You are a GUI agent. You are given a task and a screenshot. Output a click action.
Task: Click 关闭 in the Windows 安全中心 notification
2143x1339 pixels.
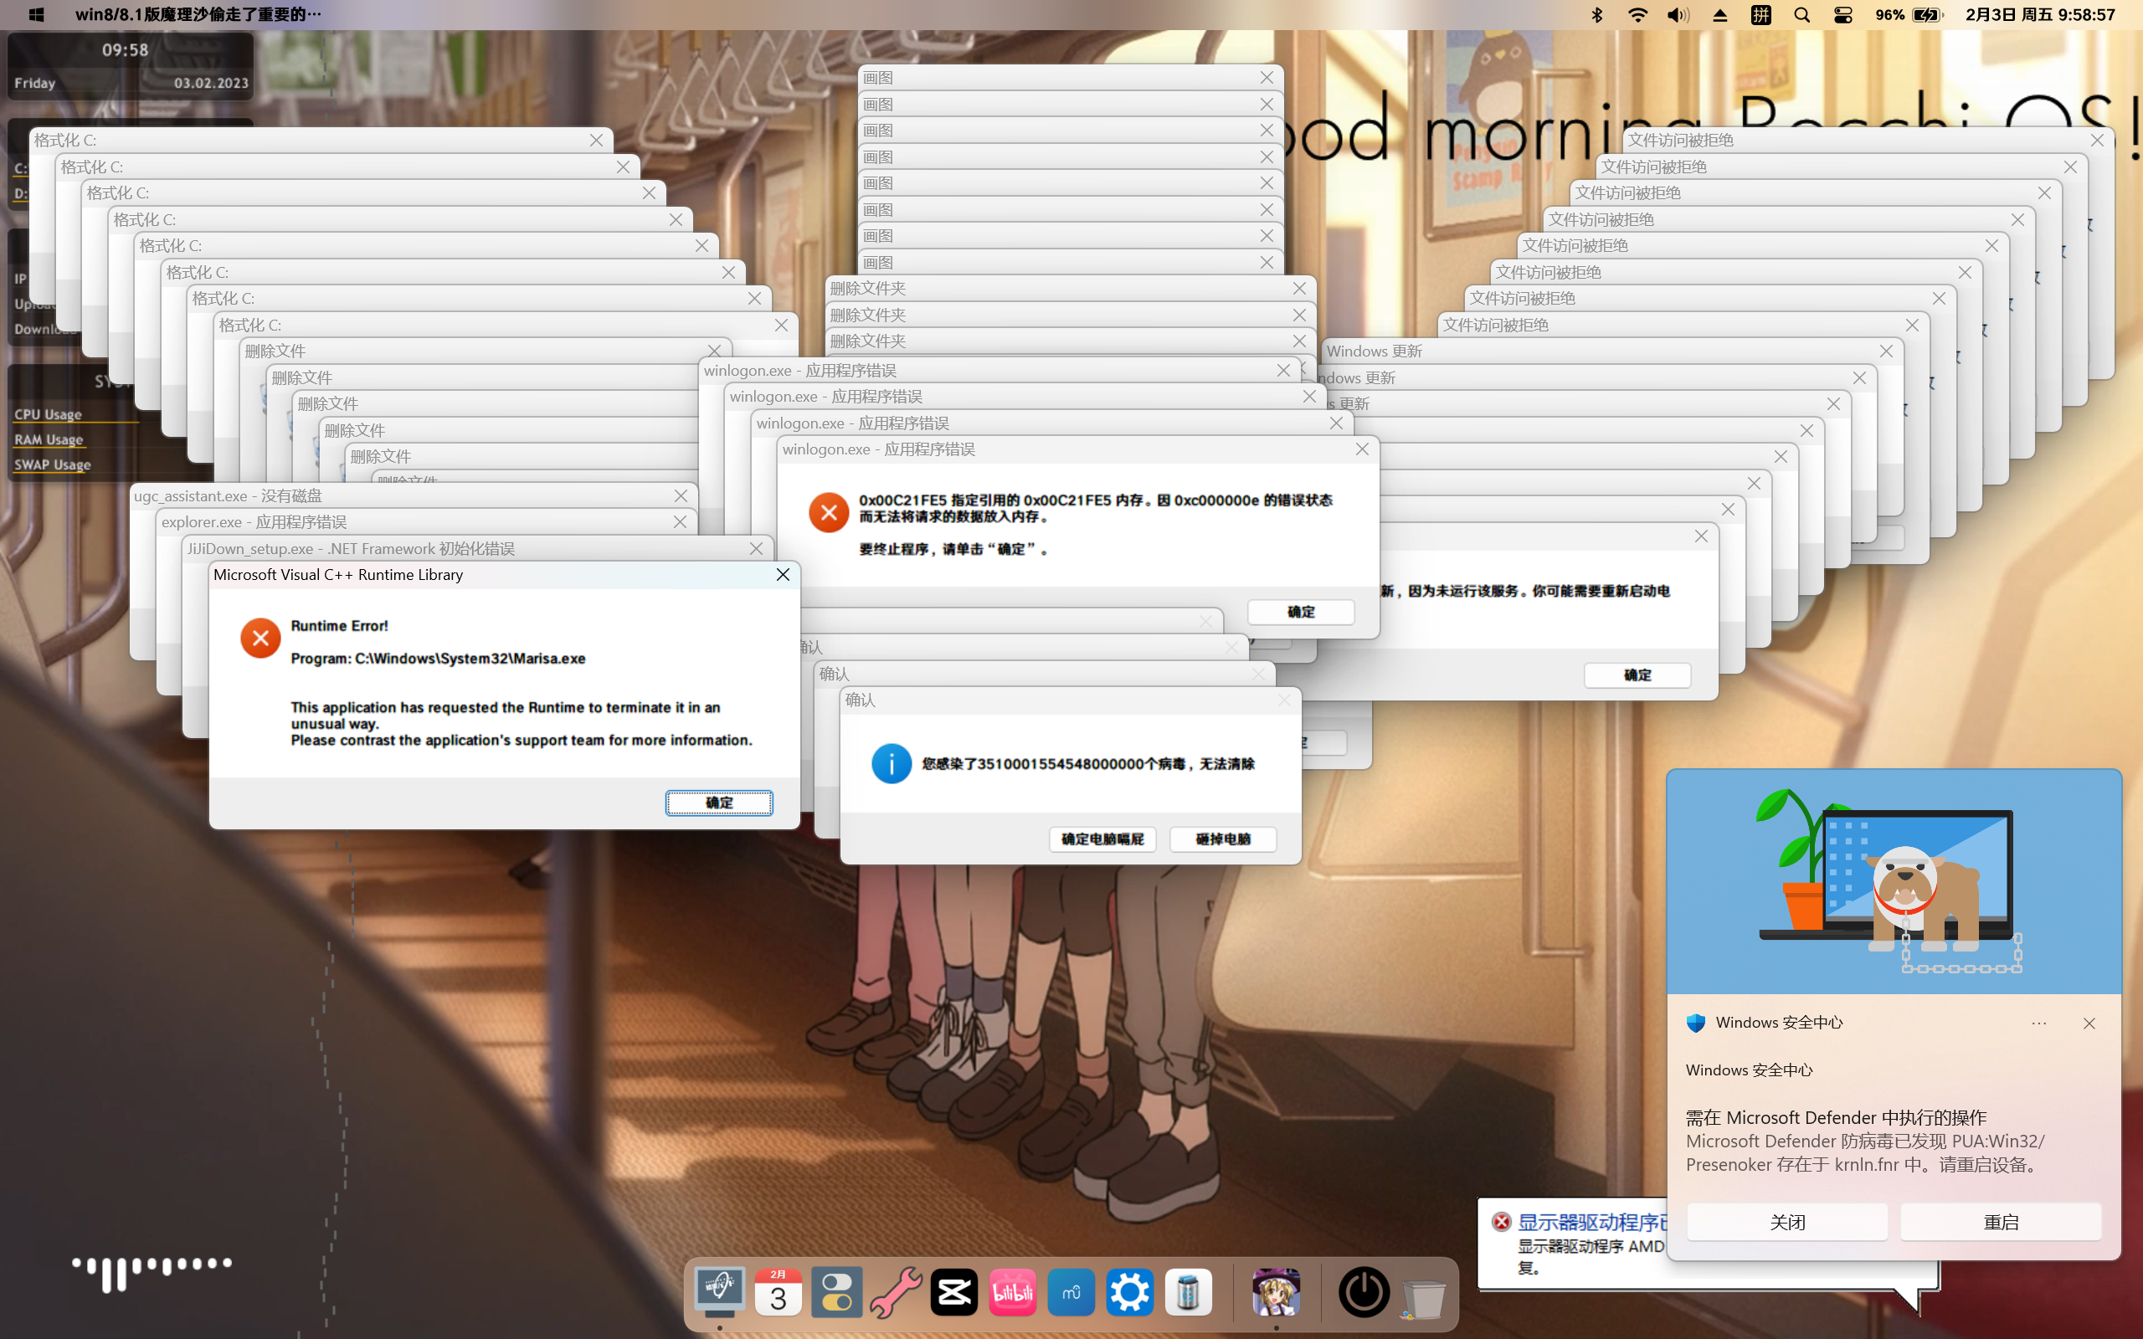(1787, 1222)
